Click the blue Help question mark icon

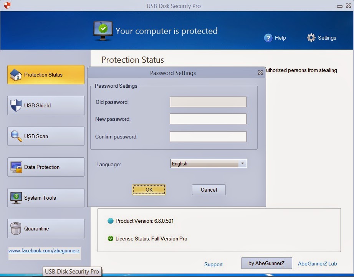click(x=268, y=38)
